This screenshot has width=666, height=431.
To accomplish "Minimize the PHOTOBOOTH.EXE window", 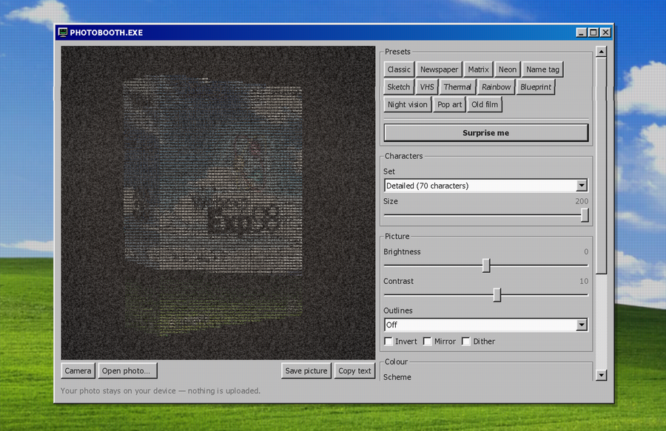I will point(582,33).
